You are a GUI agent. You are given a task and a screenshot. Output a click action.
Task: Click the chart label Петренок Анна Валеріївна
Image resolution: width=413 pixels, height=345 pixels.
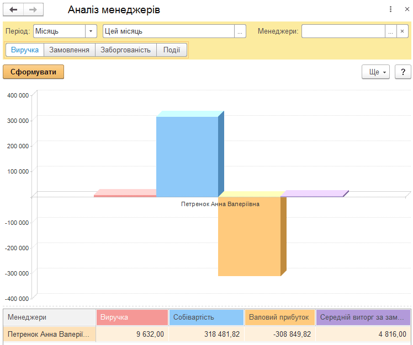[x=220, y=204]
